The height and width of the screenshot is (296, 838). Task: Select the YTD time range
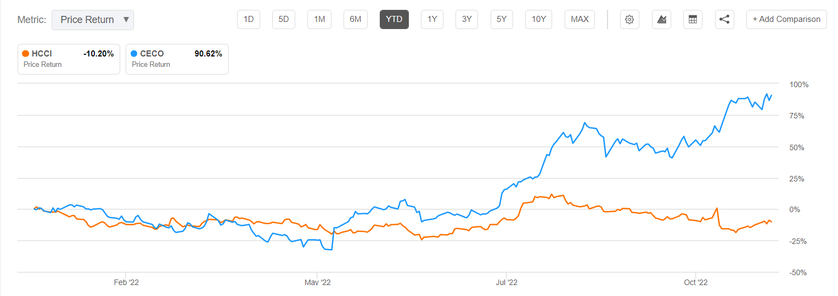[x=394, y=20]
